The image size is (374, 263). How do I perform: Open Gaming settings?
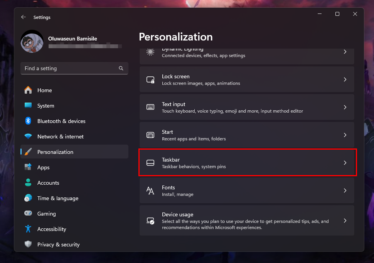pyautogui.click(x=74, y=214)
